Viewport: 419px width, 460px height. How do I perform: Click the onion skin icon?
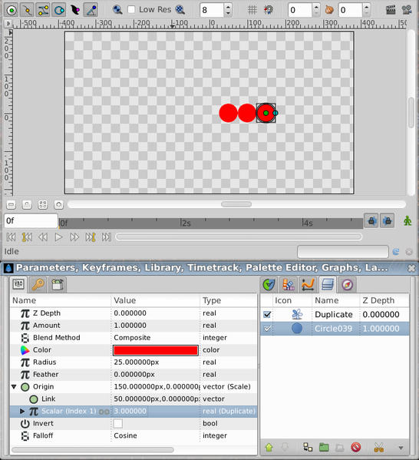[x=329, y=10]
